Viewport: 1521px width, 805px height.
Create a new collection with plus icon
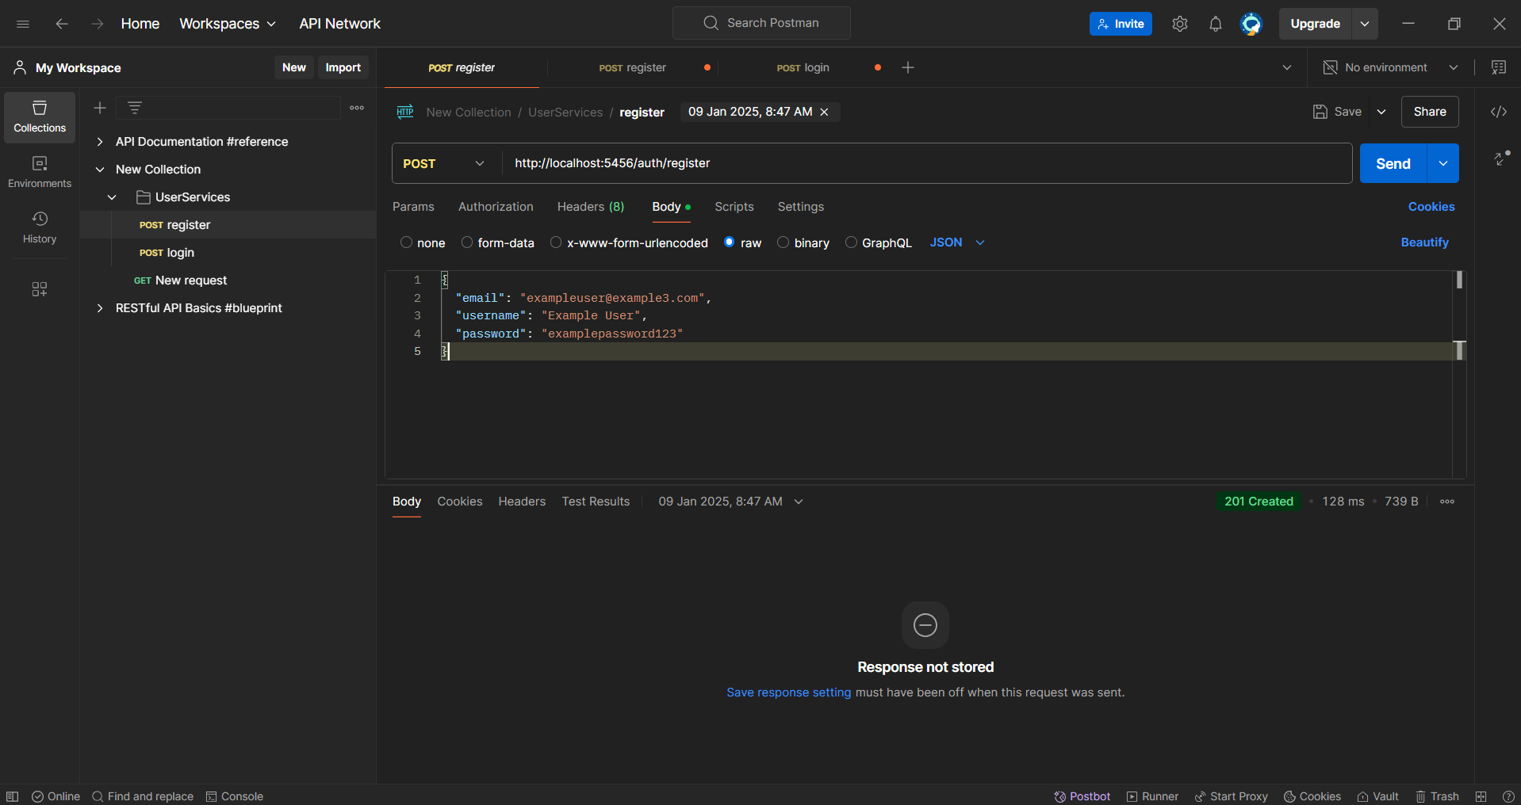[100, 108]
